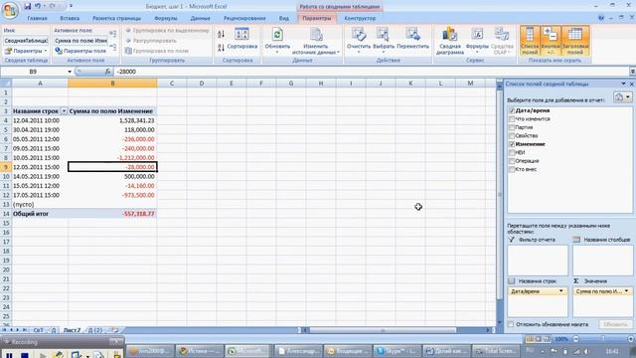Open the Данные ribbon tab
Viewport: 636px width, 358px height.
tap(201, 18)
